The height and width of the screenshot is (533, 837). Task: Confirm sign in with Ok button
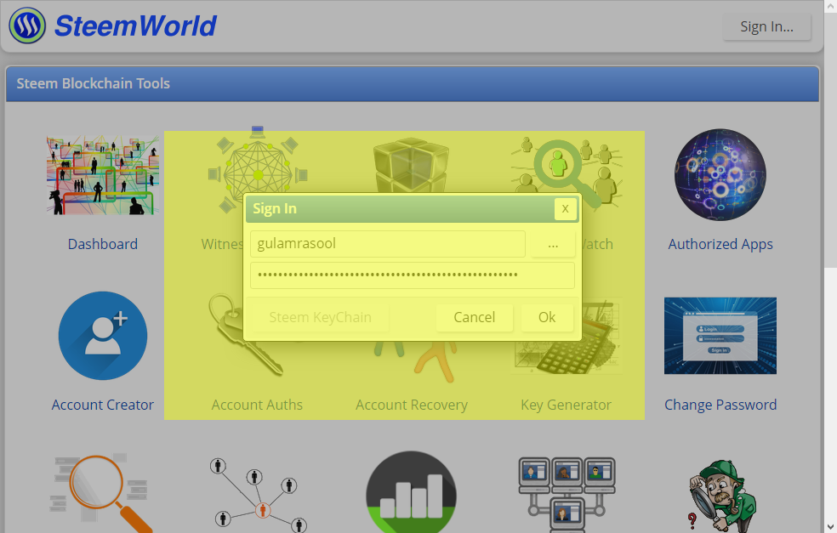[x=547, y=317]
